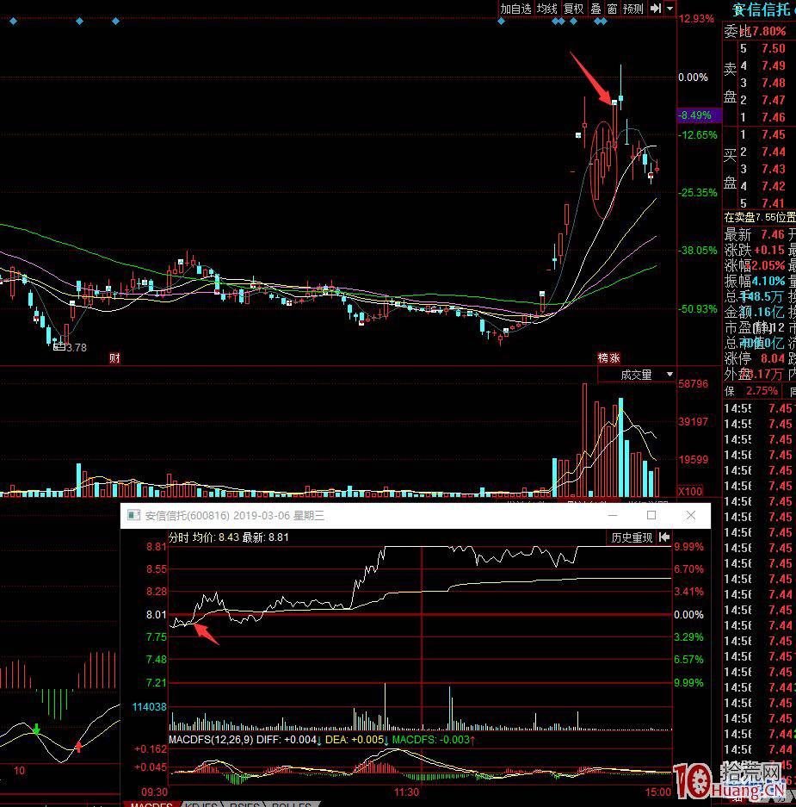
Task: Click the second blue diamond marker at top left
Action: pyautogui.click(x=79, y=22)
